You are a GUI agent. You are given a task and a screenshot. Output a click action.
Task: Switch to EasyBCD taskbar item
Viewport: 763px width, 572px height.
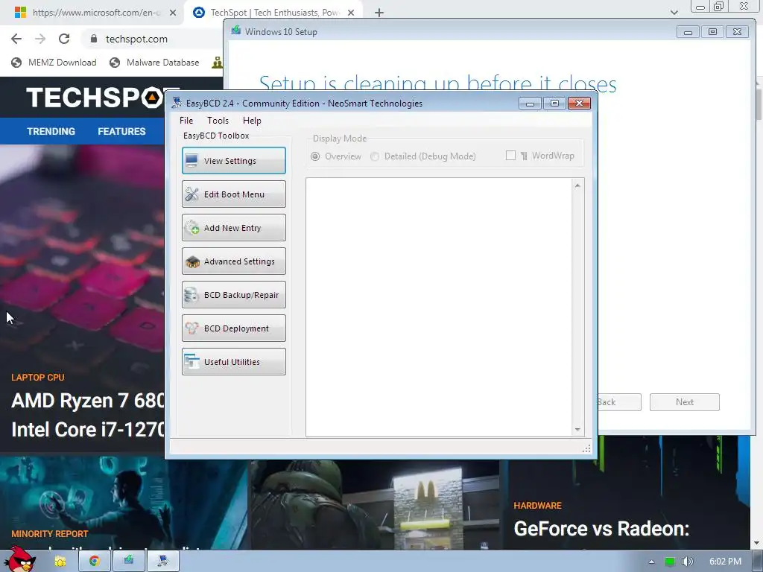pyautogui.click(x=163, y=562)
